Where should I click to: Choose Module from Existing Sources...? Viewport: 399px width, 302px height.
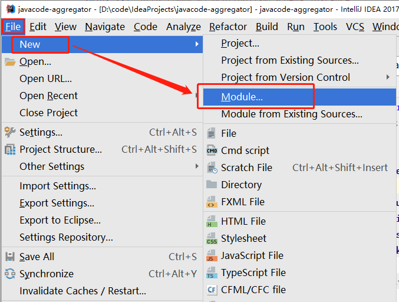tap(291, 114)
